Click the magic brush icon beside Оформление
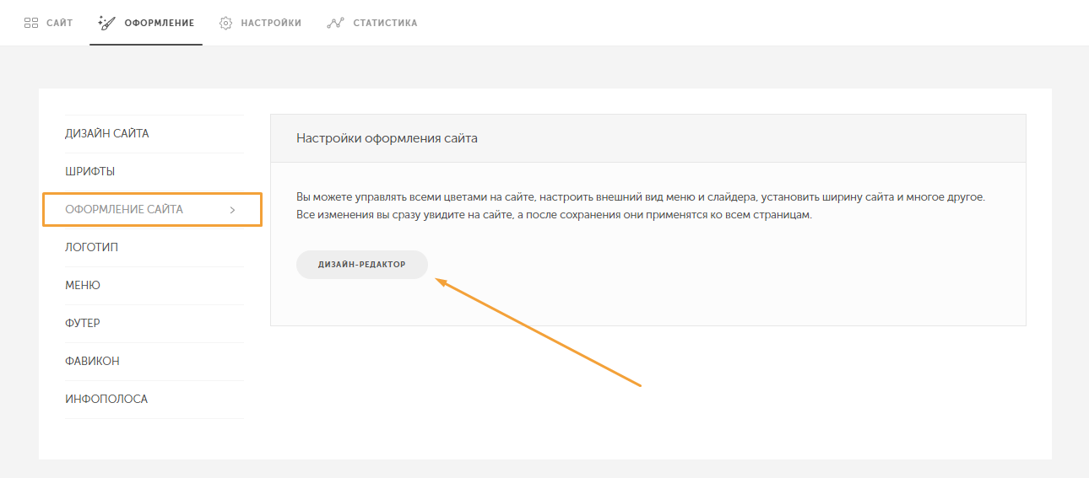Image resolution: width=1089 pixels, height=478 pixels. coord(106,23)
